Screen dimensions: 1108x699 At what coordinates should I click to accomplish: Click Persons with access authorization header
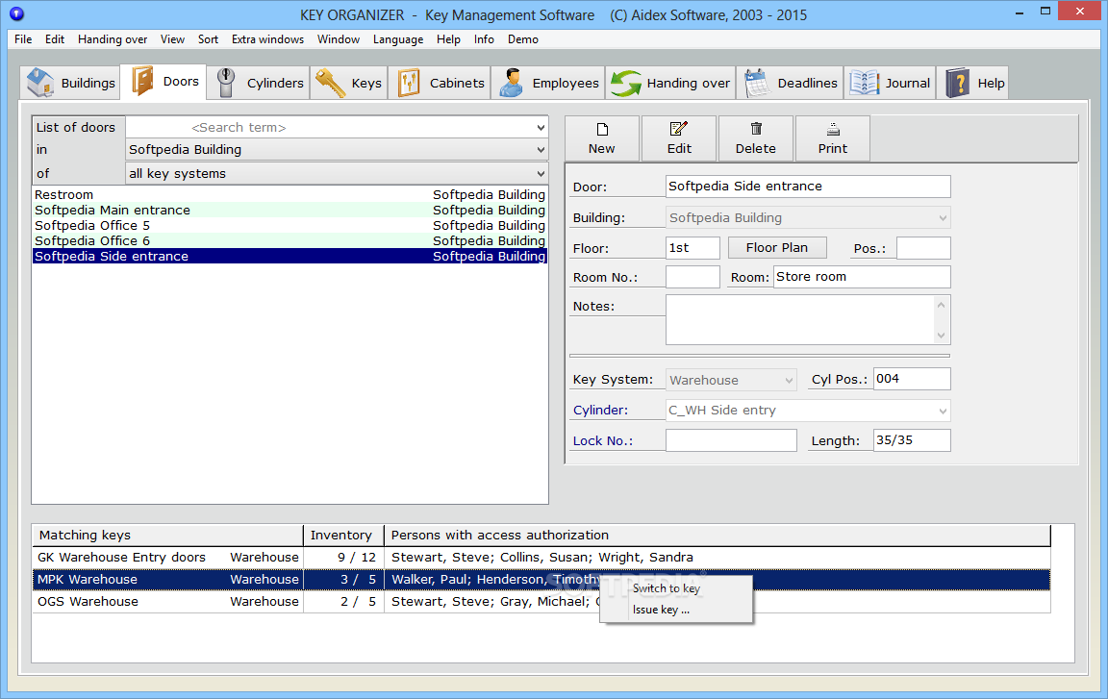pyautogui.click(x=718, y=536)
